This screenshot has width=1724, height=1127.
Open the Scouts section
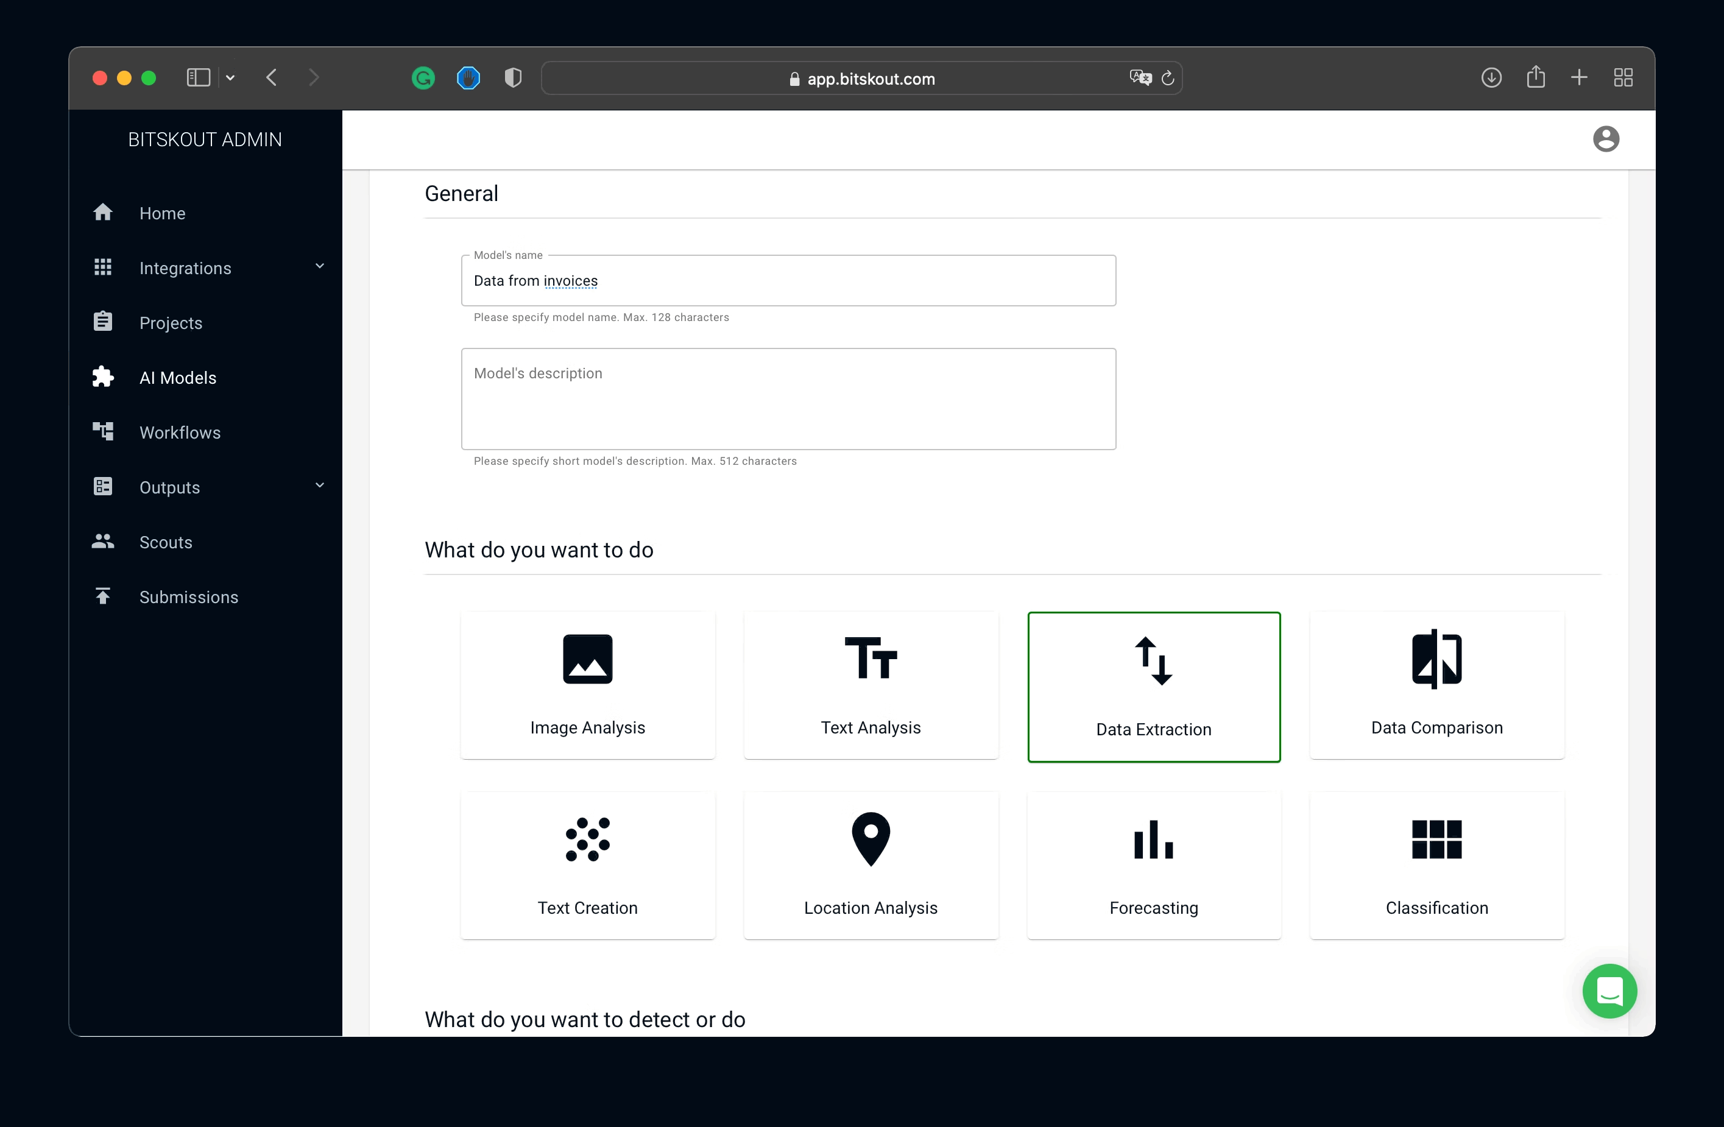[x=165, y=543]
